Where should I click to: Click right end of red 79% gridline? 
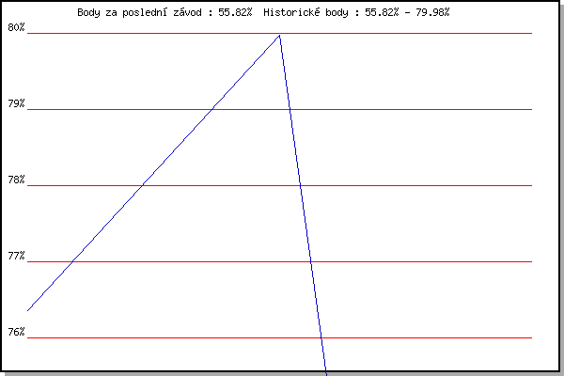(x=531, y=109)
